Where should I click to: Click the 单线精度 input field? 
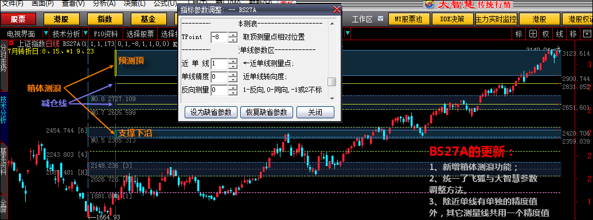219,77
